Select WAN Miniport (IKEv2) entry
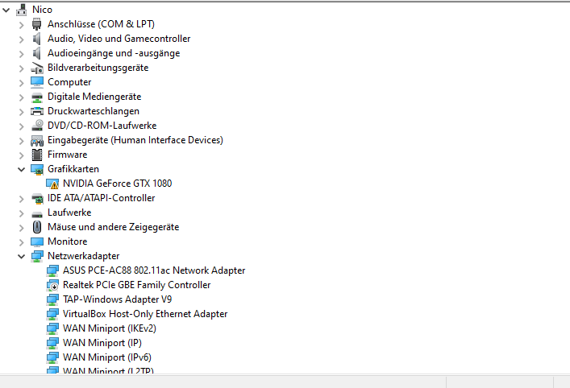The image size is (570, 388). [x=110, y=328]
